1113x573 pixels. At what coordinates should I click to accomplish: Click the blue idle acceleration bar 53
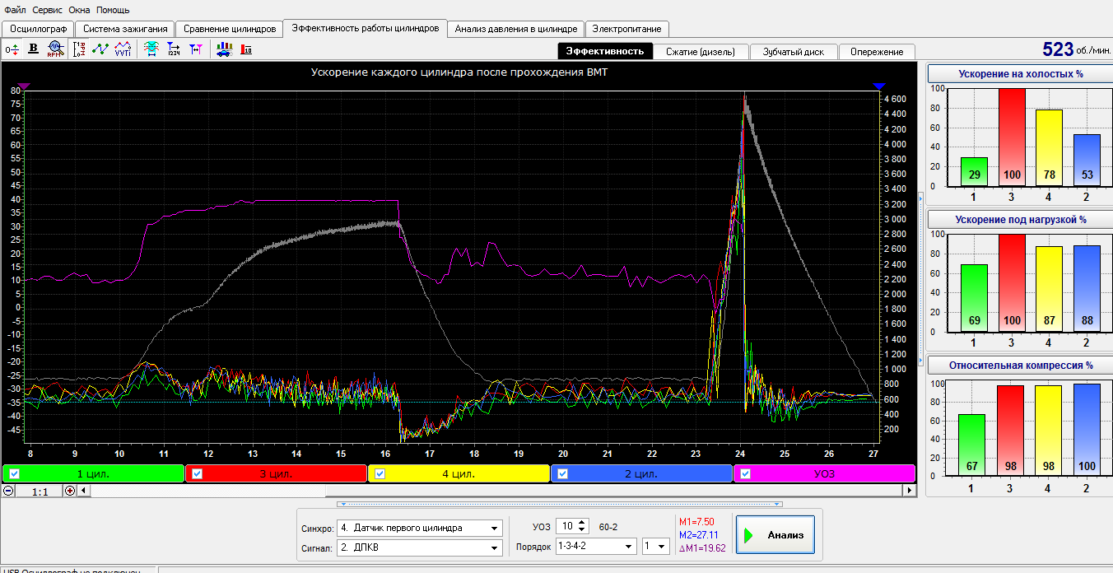point(1087,160)
